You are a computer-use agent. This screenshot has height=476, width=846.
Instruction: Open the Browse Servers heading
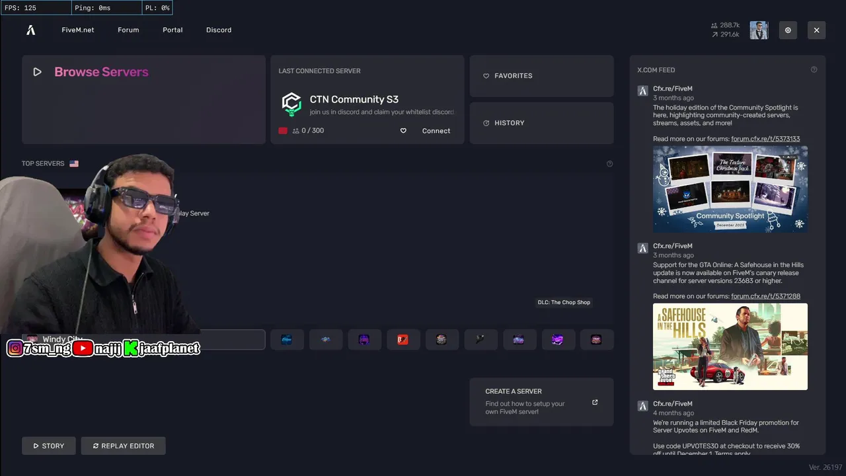tap(101, 72)
